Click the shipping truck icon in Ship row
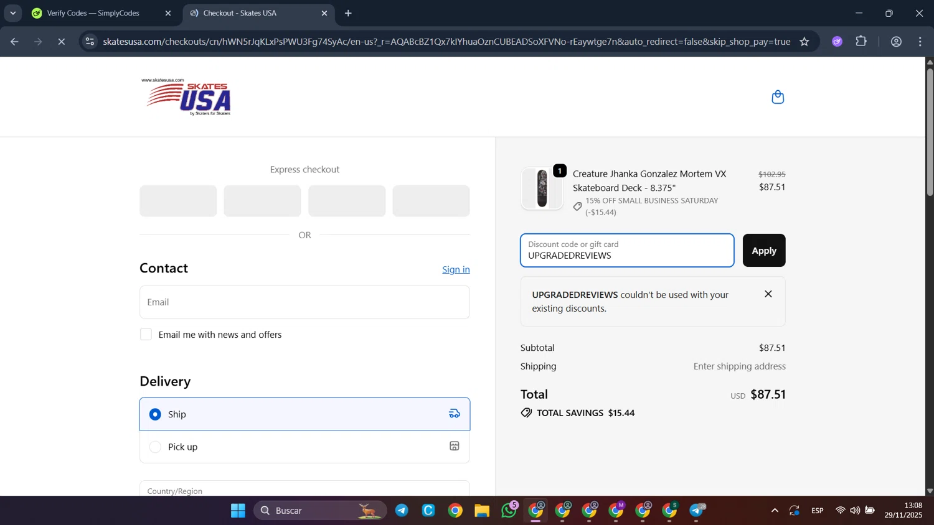Screen dimensions: 934x525 tap(455, 414)
